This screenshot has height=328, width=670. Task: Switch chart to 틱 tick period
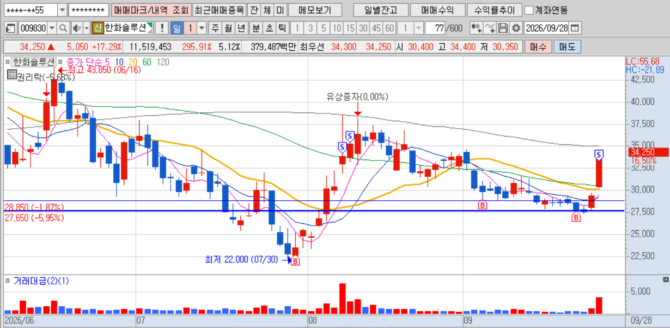pyautogui.click(x=282, y=28)
